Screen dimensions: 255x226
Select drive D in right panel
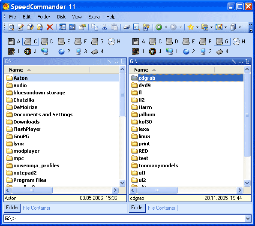click(x=172, y=42)
